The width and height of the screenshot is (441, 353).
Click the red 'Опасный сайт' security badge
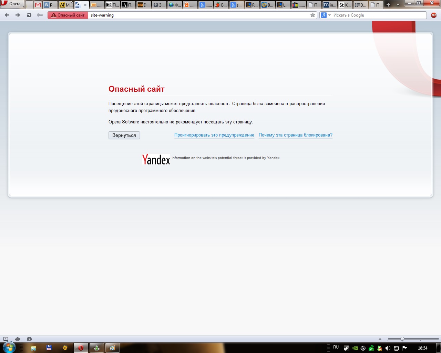(68, 15)
